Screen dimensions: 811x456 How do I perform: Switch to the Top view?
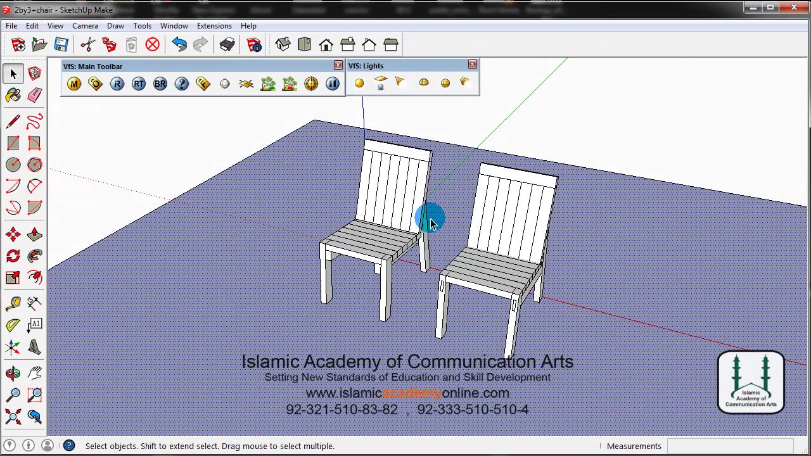point(305,44)
